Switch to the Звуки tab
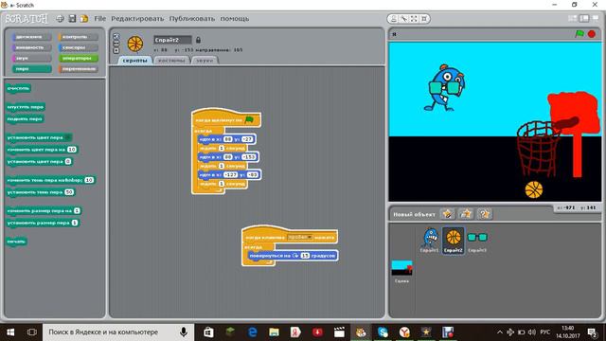 [205, 61]
